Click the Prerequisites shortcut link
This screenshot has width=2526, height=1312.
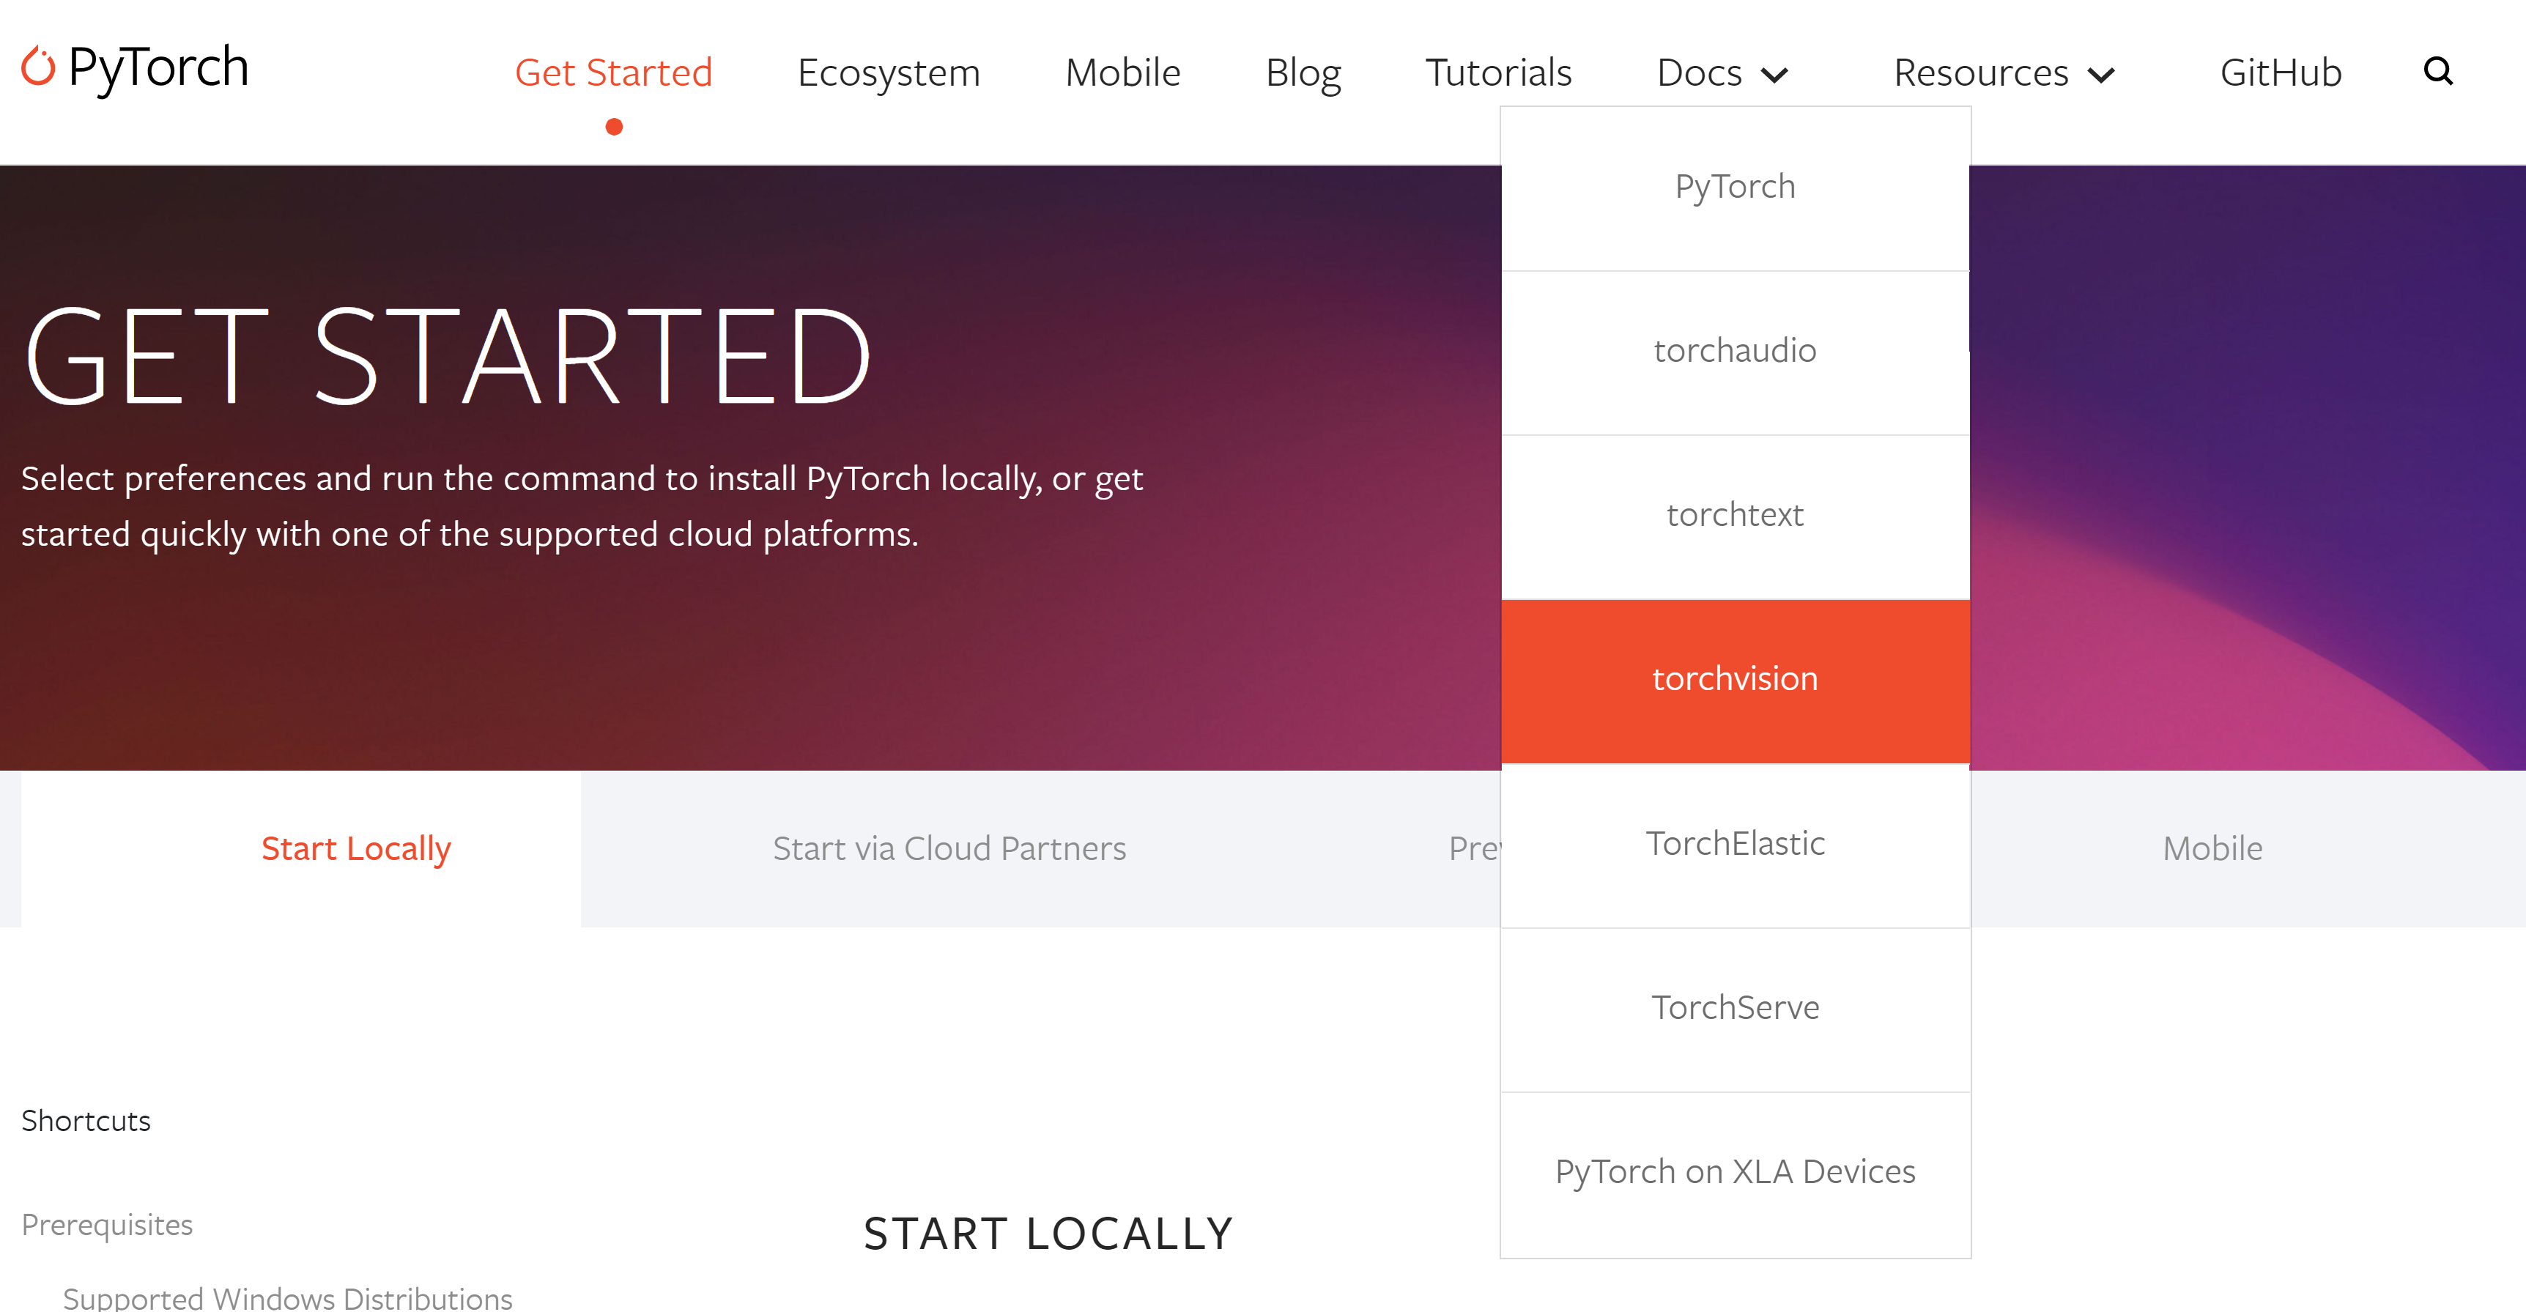pos(108,1224)
